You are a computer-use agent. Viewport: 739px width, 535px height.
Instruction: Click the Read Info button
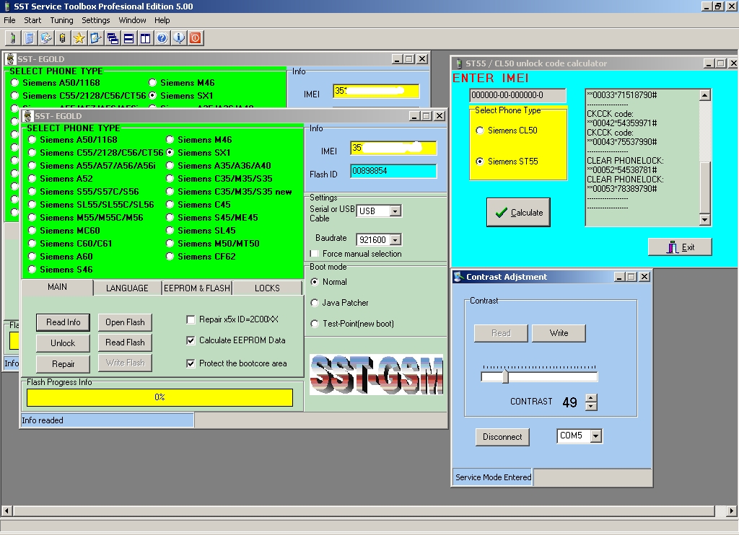point(63,322)
